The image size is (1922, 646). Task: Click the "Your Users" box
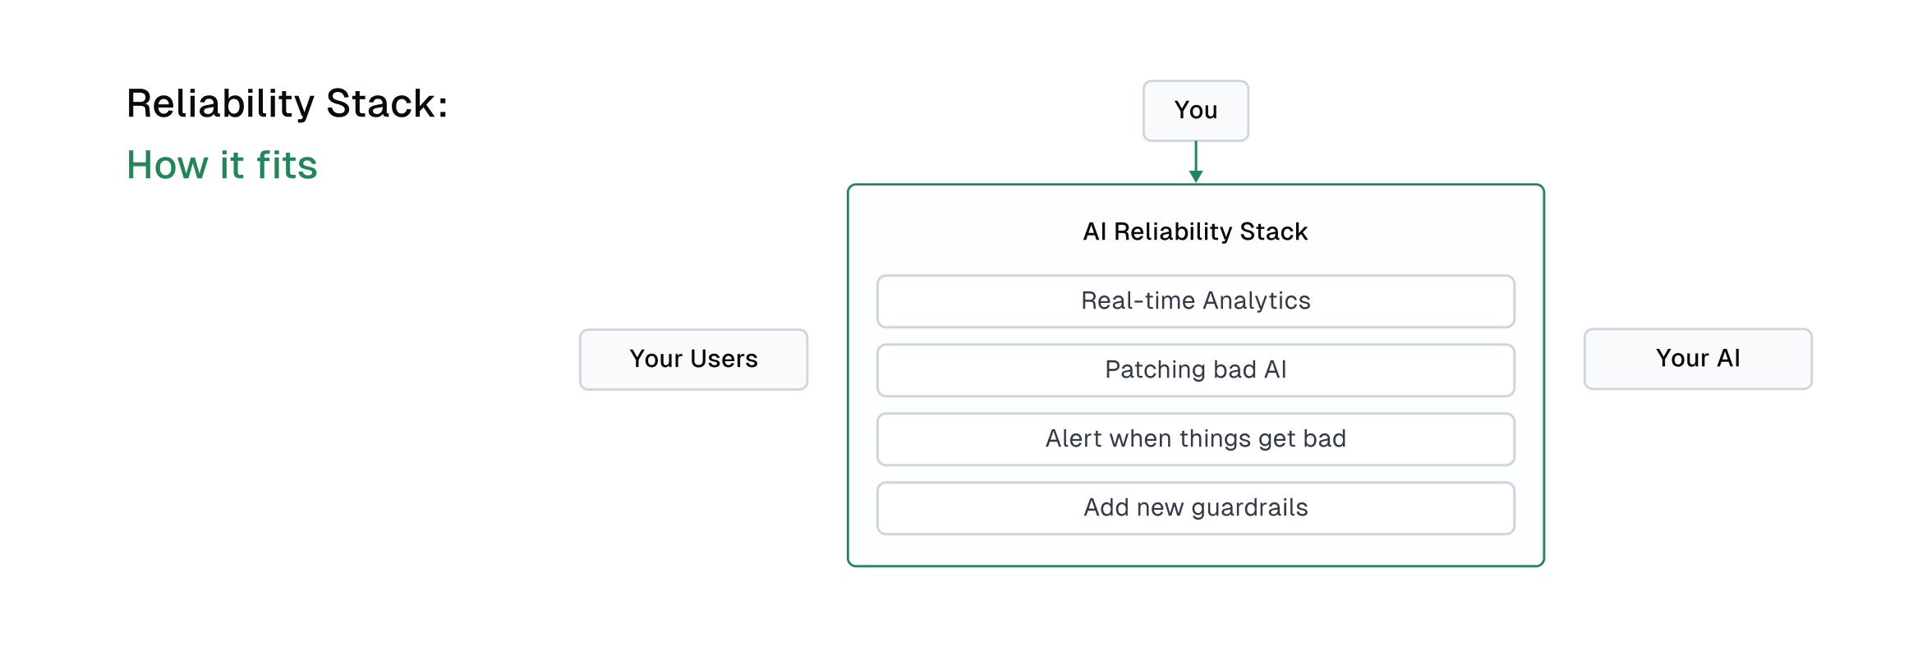coord(693,359)
